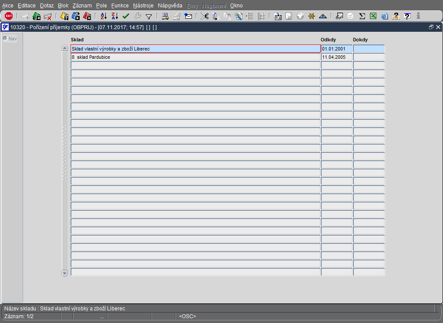Click the Odkdy value 11.04.2005

point(337,57)
